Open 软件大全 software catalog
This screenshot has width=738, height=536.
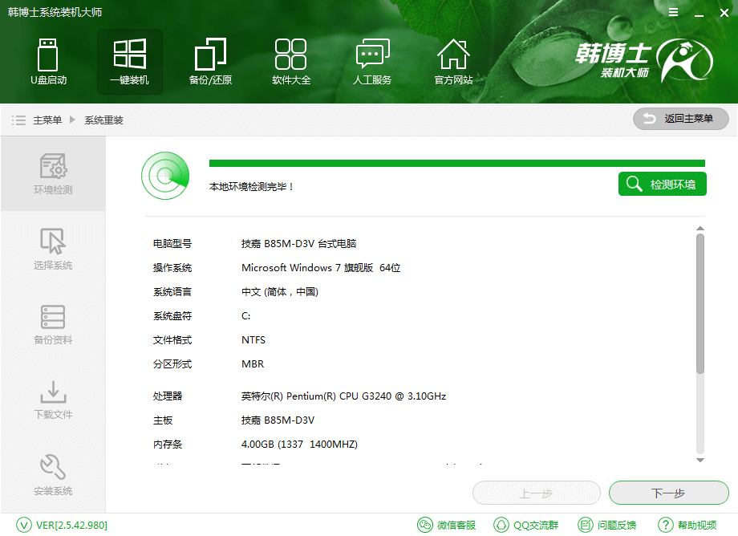(x=291, y=62)
